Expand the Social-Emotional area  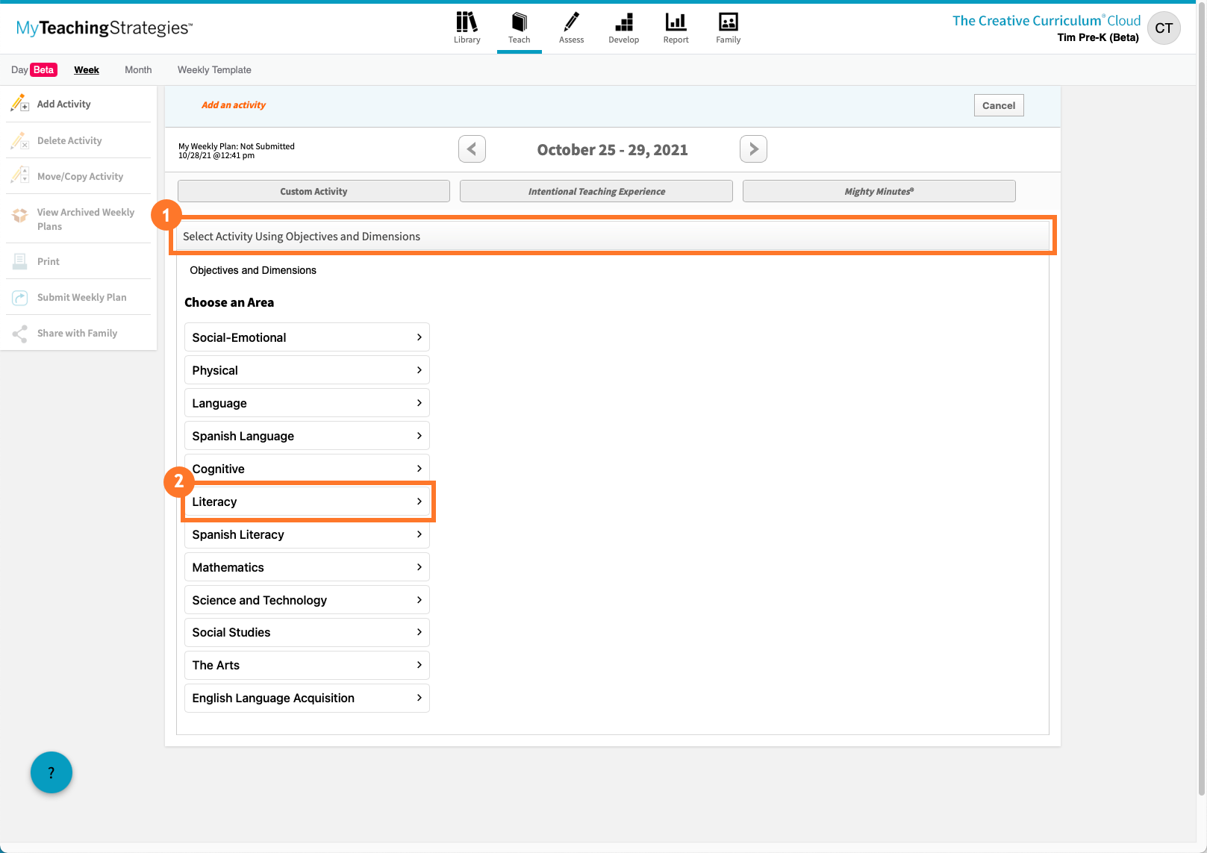pyautogui.click(x=307, y=337)
